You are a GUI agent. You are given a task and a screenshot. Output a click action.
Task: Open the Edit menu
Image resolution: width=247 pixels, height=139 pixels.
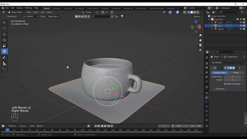point(12,8)
